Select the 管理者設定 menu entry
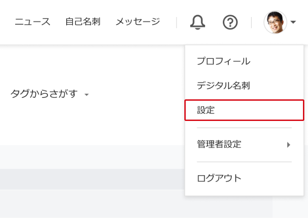 (219, 144)
